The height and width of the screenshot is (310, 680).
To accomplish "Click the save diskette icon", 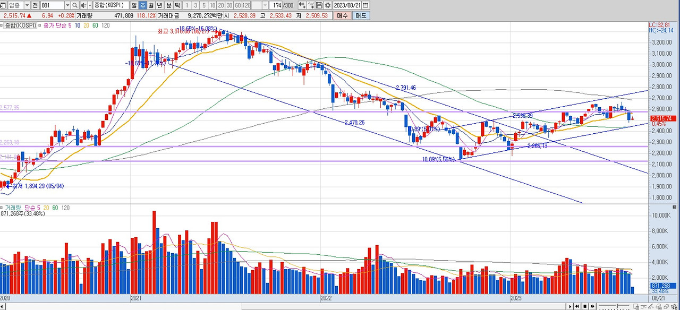I will coord(319,5).
